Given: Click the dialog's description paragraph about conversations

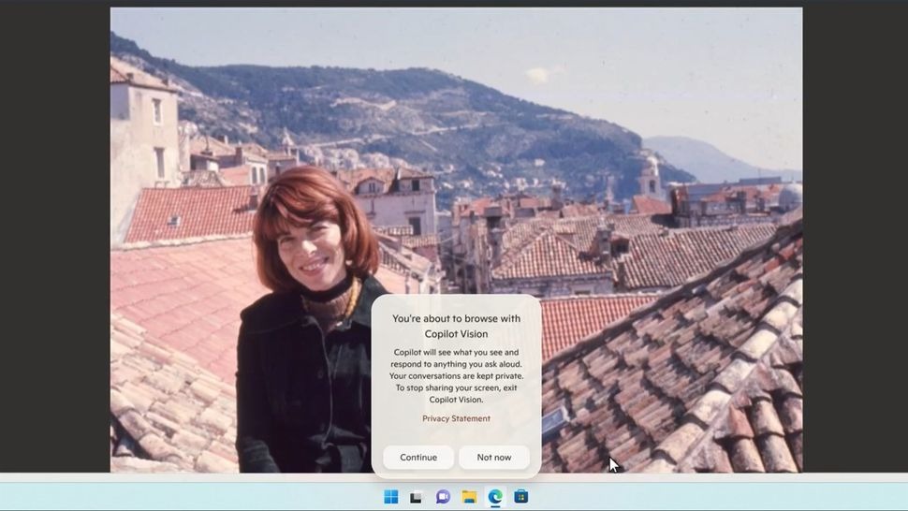Looking at the screenshot, I should click(456, 375).
